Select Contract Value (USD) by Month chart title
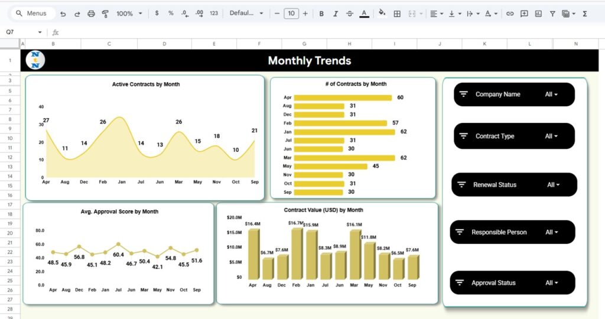 coord(323,210)
